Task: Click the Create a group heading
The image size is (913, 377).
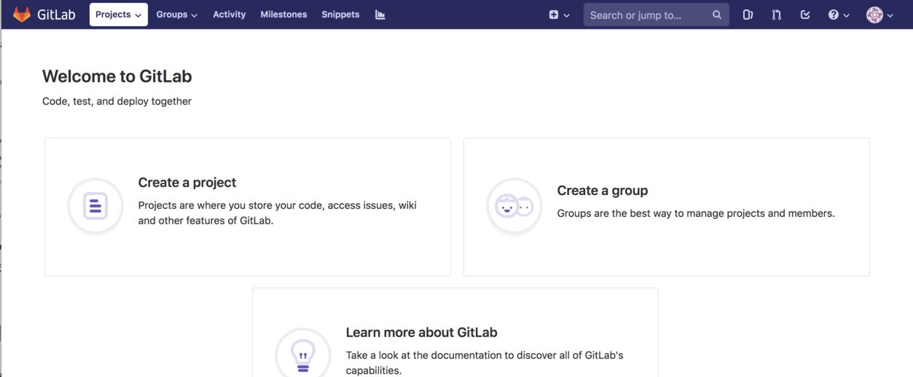Action: point(603,191)
